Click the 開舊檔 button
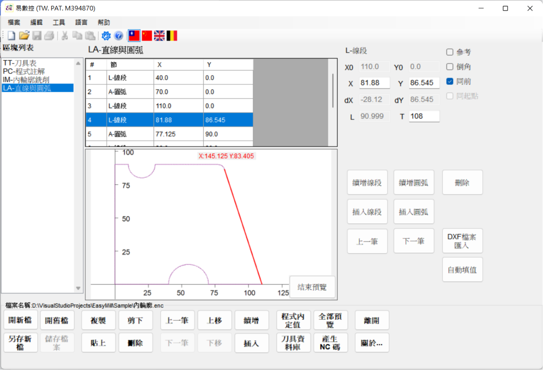The width and height of the screenshot is (543, 370). pos(57,320)
